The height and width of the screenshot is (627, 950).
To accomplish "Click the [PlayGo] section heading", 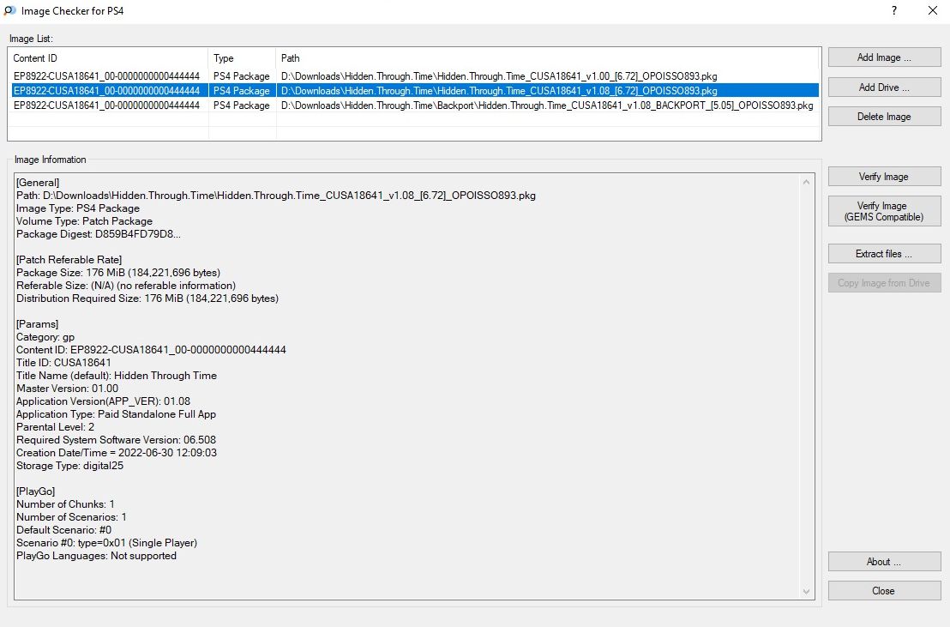I will [x=36, y=491].
